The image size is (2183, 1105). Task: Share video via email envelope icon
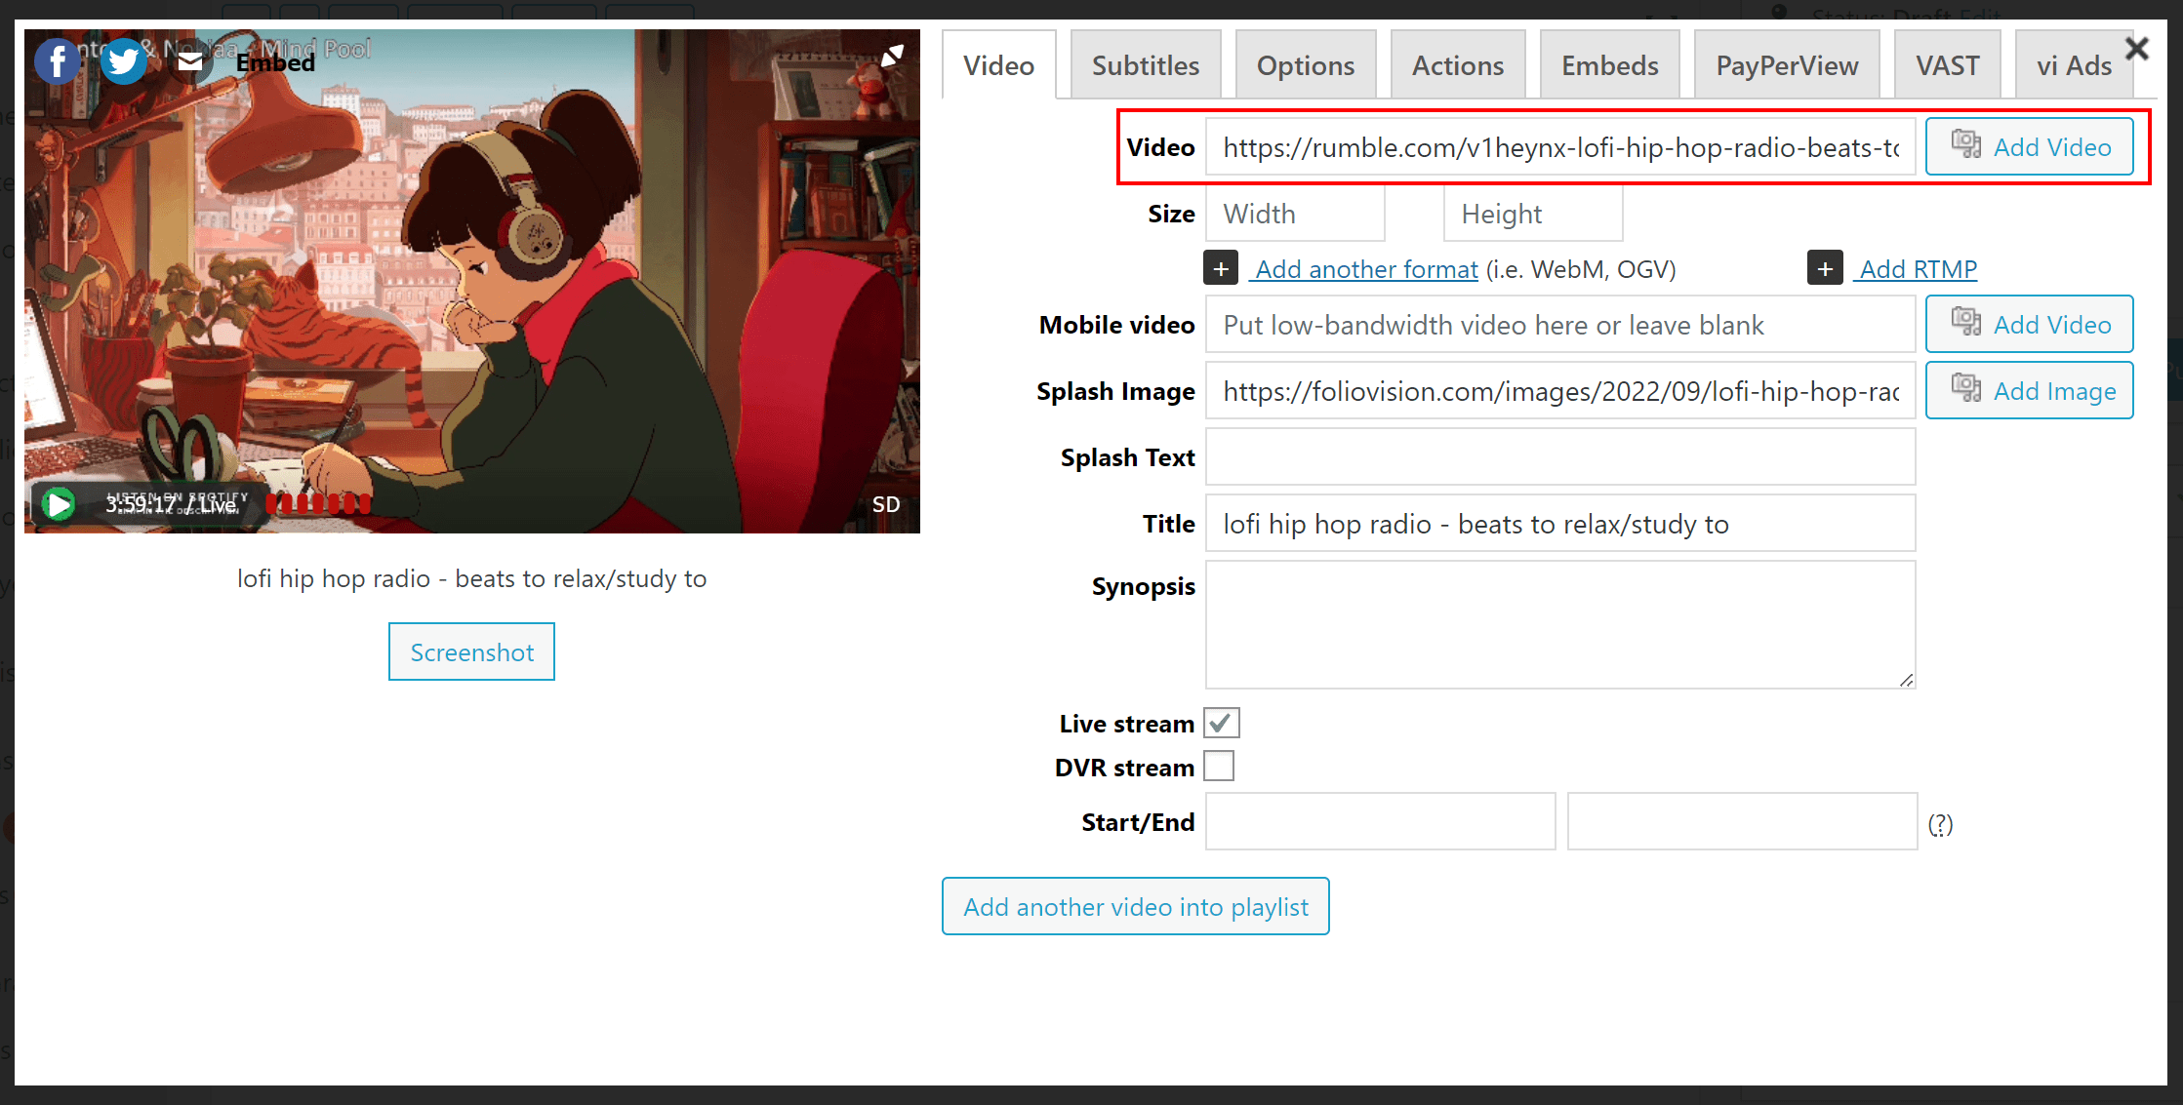[190, 61]
